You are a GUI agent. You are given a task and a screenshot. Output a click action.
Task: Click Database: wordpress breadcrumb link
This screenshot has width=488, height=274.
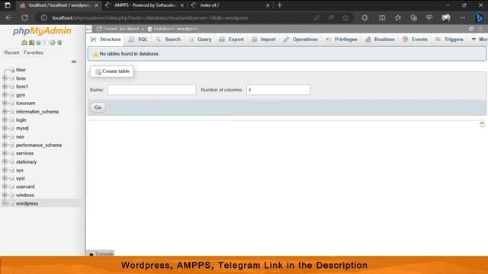(176, 29)
